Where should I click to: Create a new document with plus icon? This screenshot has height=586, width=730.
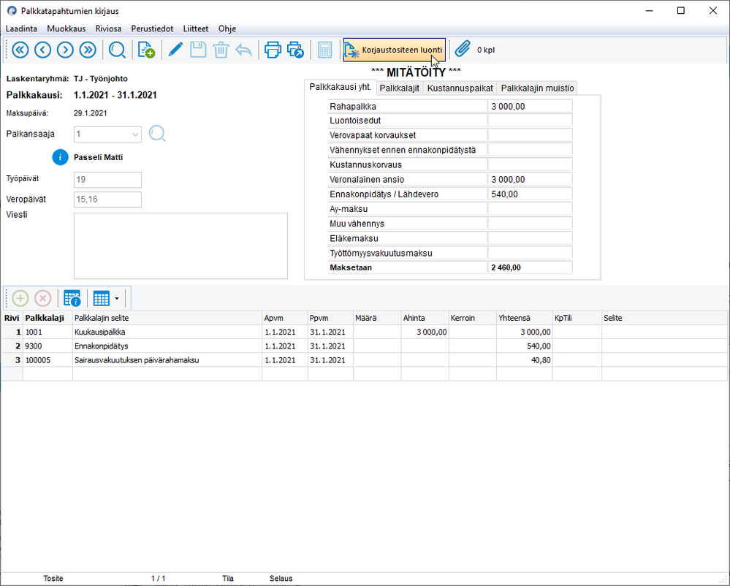[146, 50]
